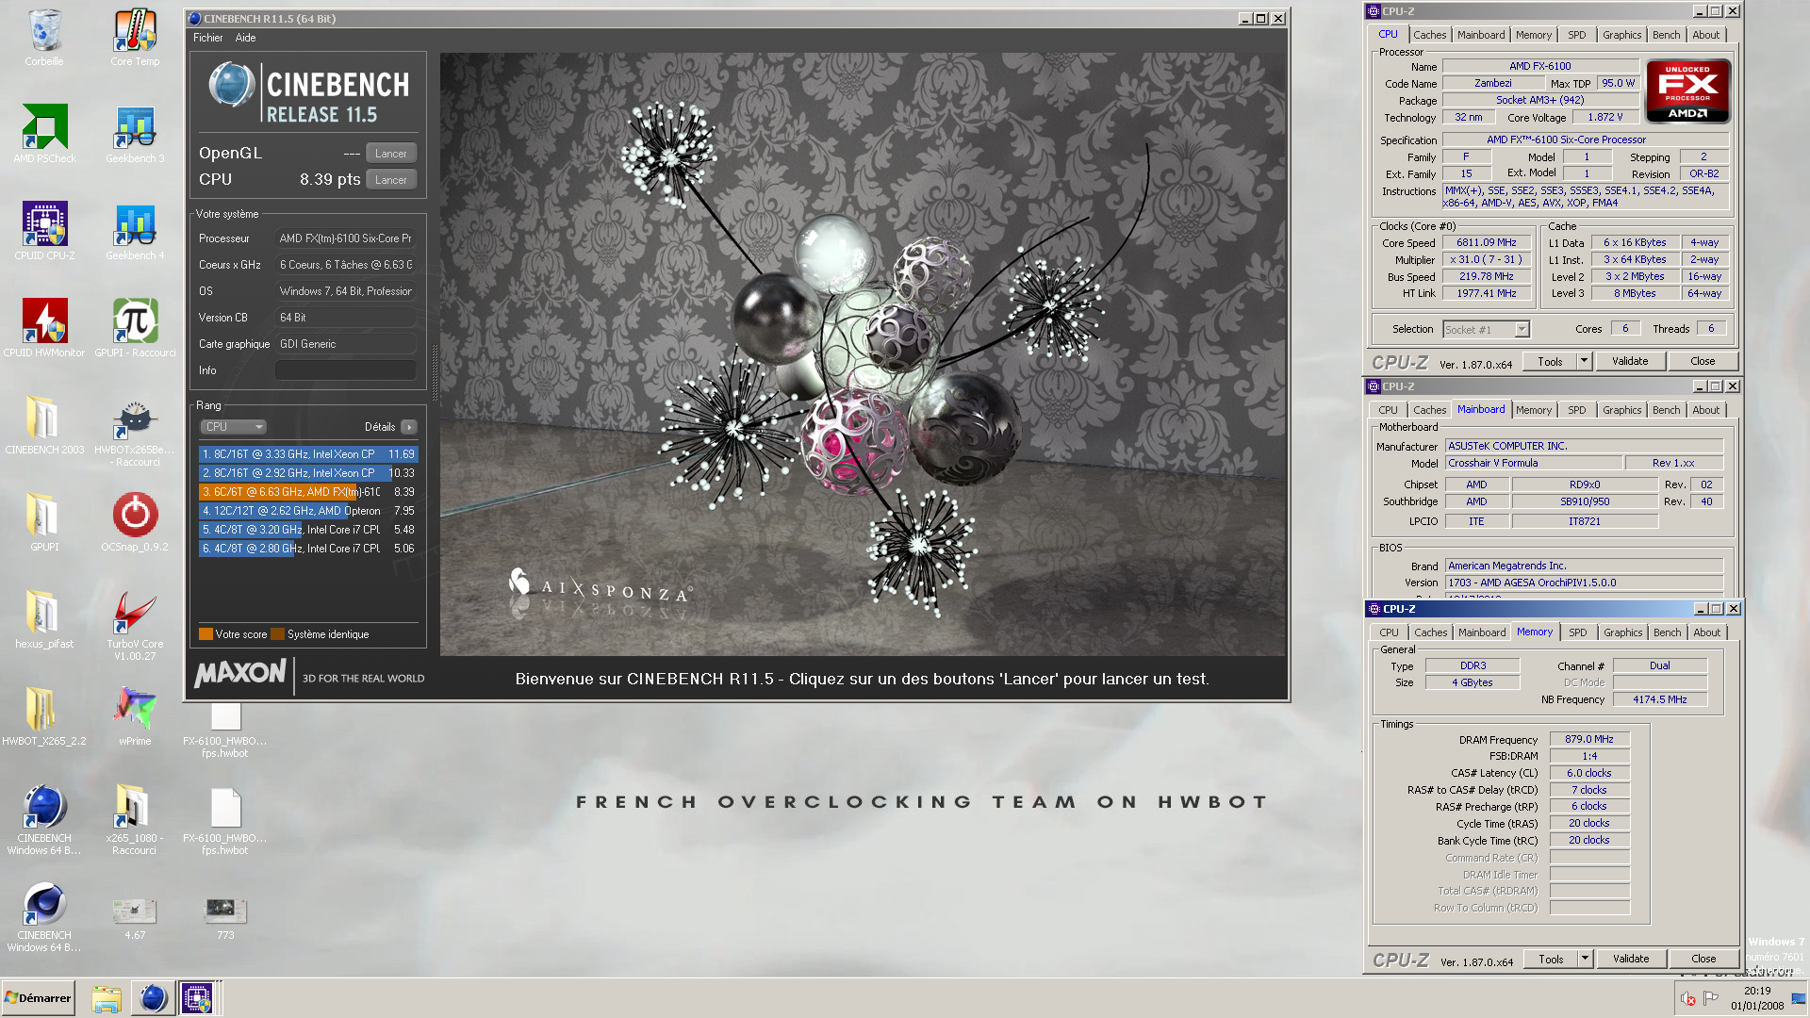The width and height of the screenshot is (1810, 1018).
Task: Open Memory tab in middle CPU-Z window
Action: tap(1533, 410)
